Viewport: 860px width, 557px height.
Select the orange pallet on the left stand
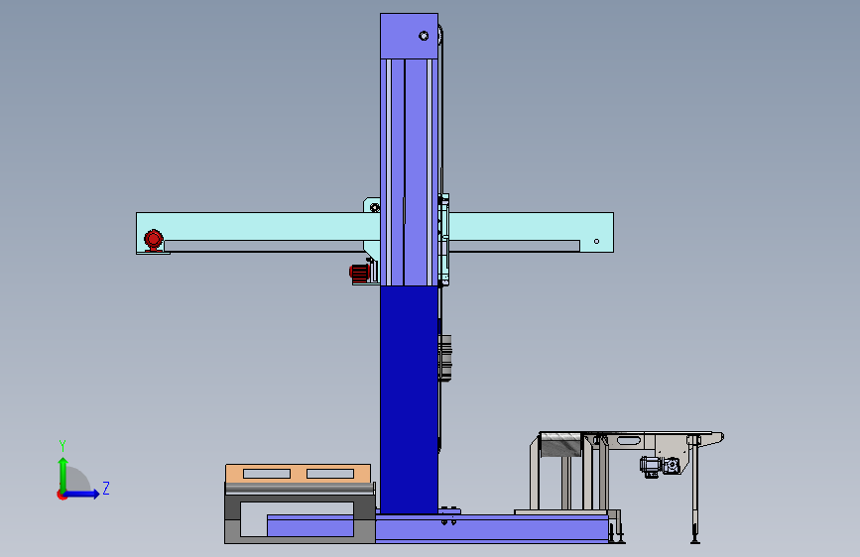(x=298, y=473)
